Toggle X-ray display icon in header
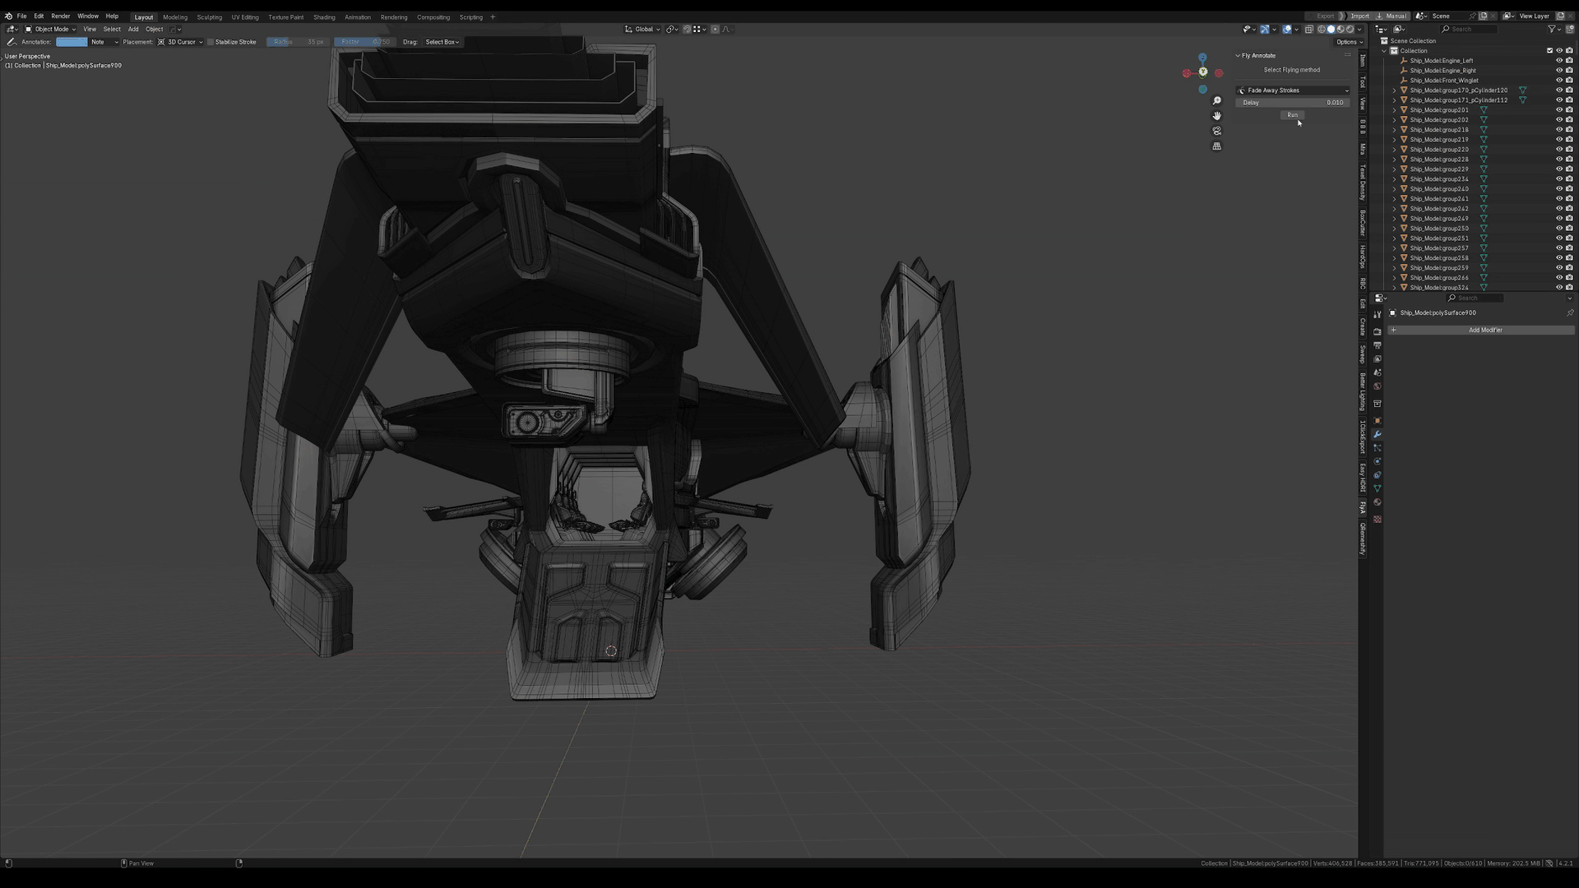Image resolution: width=1579 pixels, height=888 pixels. click(x=1309, y=29)
